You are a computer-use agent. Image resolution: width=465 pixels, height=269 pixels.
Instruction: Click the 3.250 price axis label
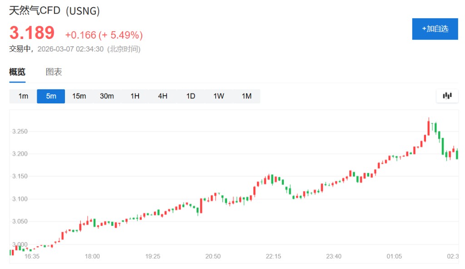20,132
